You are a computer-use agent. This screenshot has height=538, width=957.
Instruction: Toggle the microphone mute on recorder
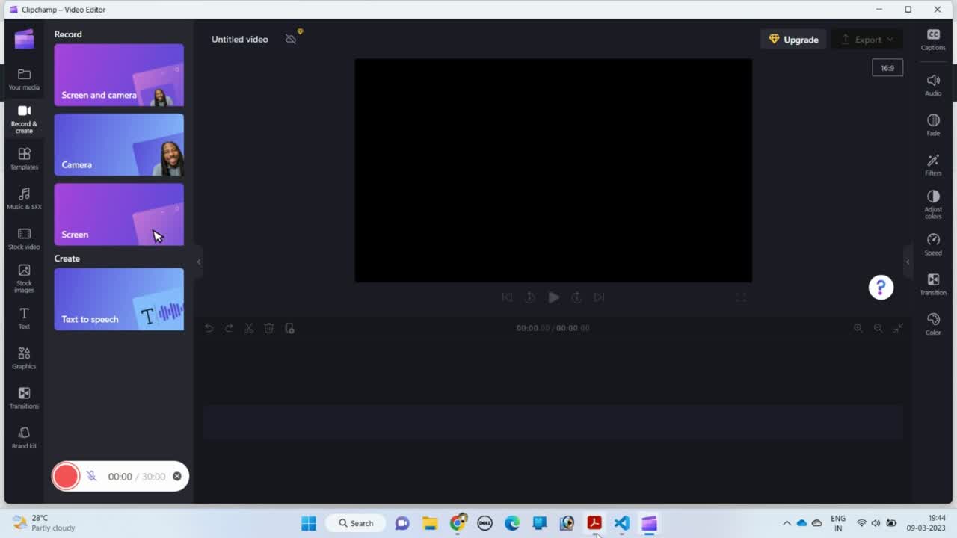tap(91, 476)
